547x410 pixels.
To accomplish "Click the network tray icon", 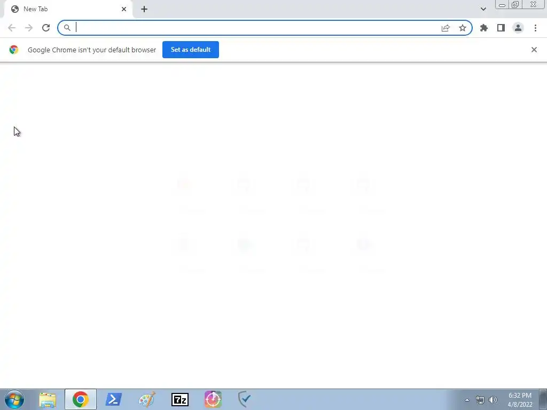I will point(480,400).
